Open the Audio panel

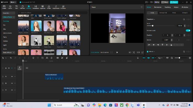[10, 7]
